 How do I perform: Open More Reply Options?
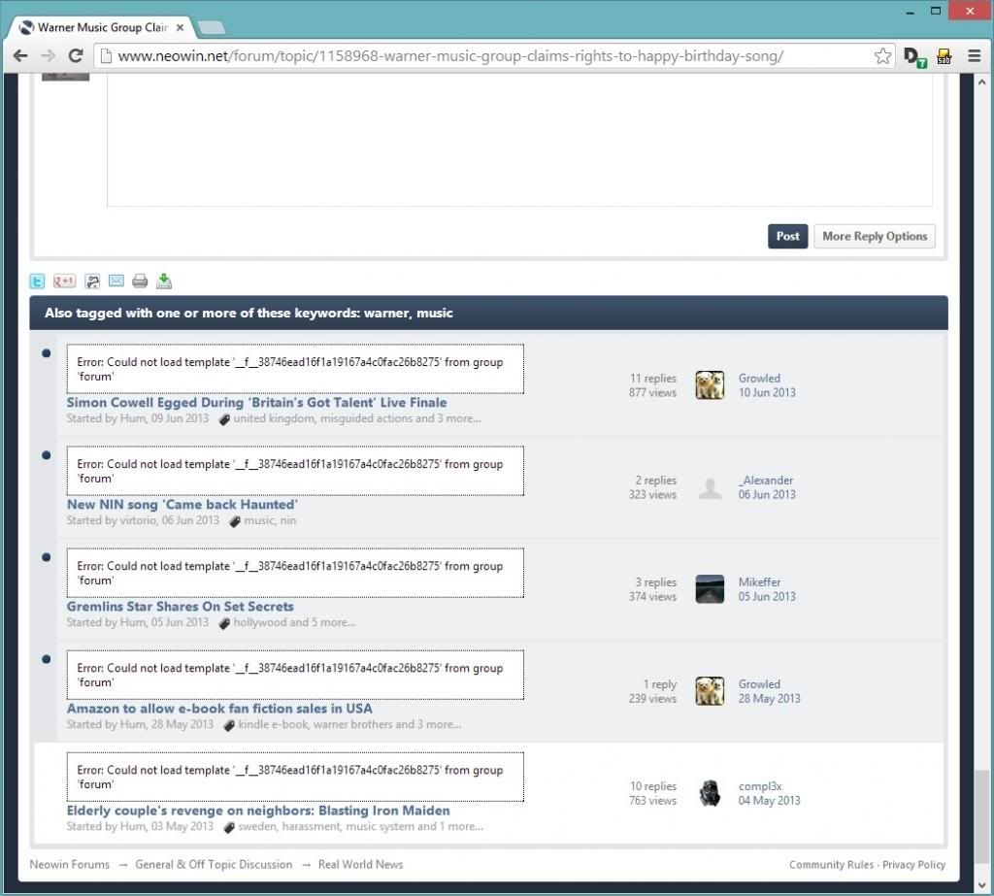[875, 237]
